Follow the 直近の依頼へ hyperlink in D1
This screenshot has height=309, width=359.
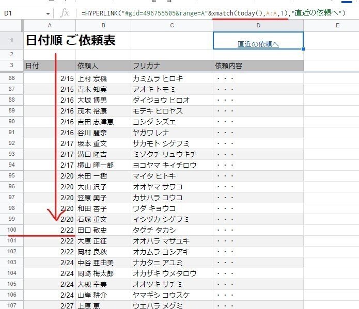[258, 44]
